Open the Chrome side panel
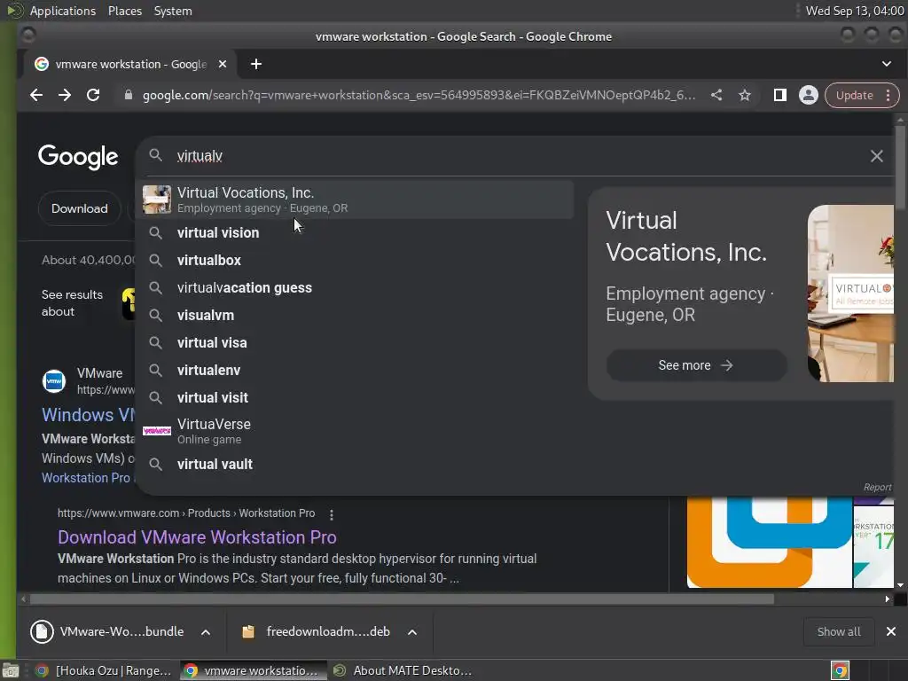908x681 pixels. [x=780, y=95]
